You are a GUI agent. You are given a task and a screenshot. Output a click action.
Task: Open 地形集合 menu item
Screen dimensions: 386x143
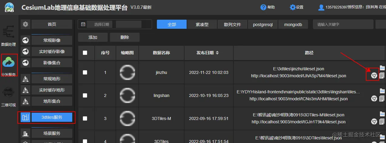[x=52, y=101]
